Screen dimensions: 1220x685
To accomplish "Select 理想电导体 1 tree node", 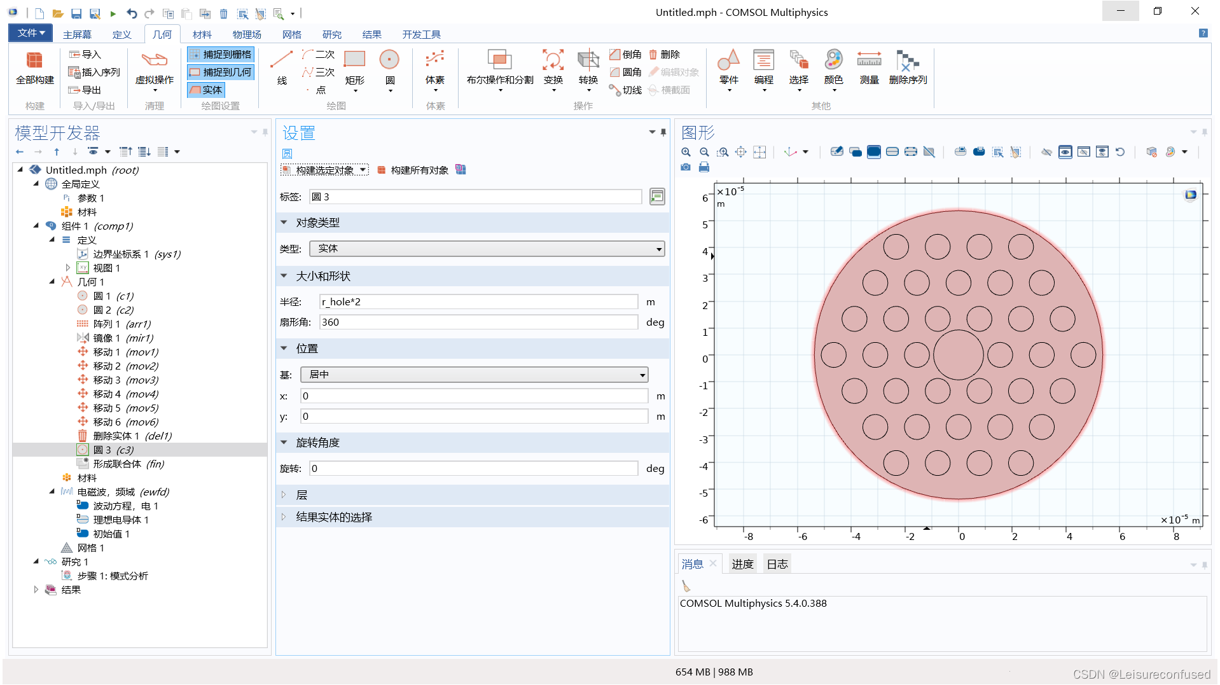I will tap(113, 520).
